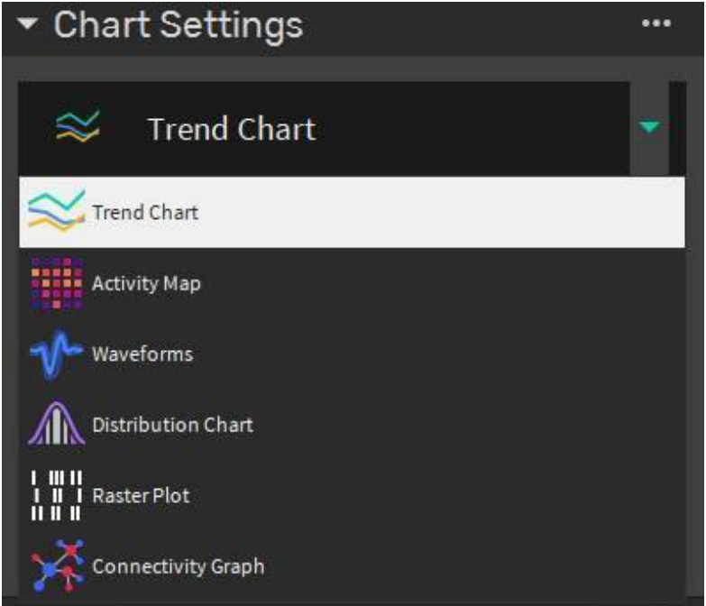Click the Connectivity Graph node icon
The height and width of the screenshot is (606, 706).
pos(58,565)
